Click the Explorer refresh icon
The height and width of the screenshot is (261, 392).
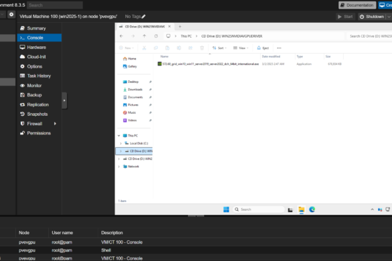tap(156, 36)
